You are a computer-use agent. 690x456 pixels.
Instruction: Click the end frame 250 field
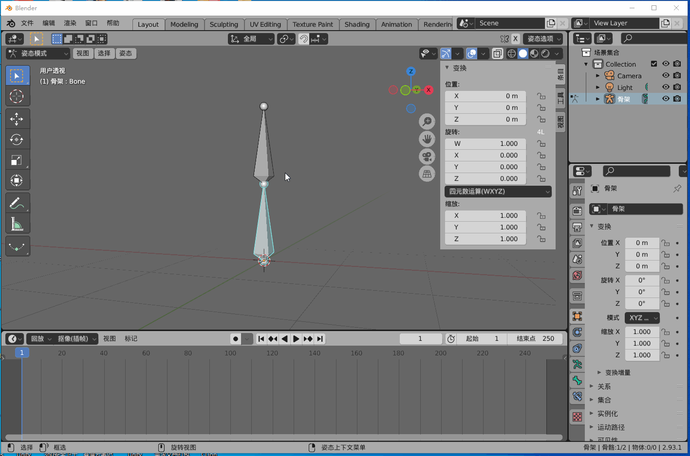[535, 339]
